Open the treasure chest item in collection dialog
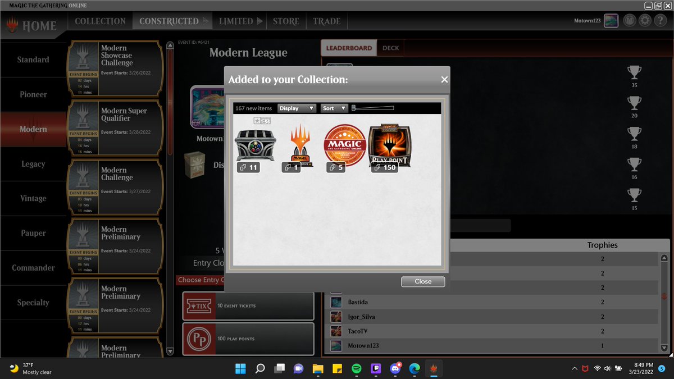Viewport: 674px width, 379px height. coord(255,145)
